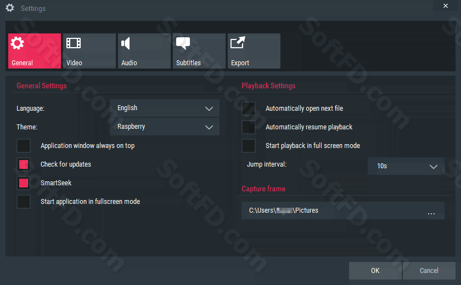The height and width of the screenshot is (285, 461).
Task: Click the Playback Settings heading
Action: 268,86
